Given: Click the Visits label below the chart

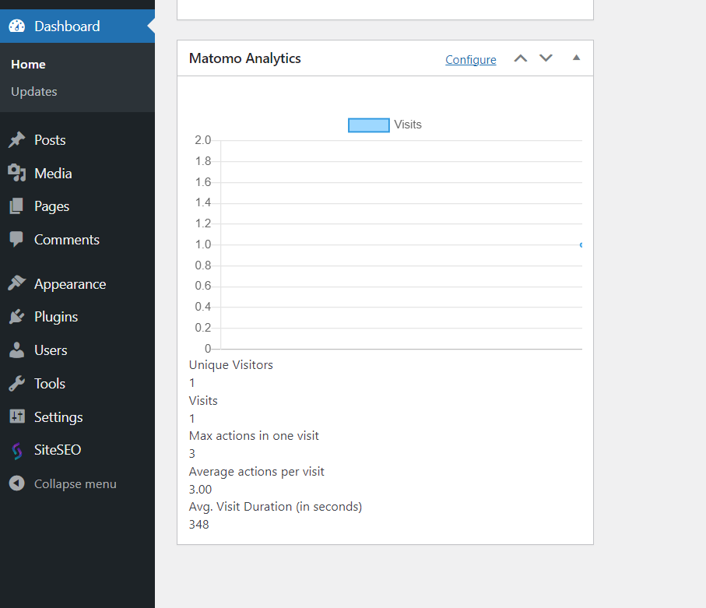Looking at the screenshot, I should (203, 400).
